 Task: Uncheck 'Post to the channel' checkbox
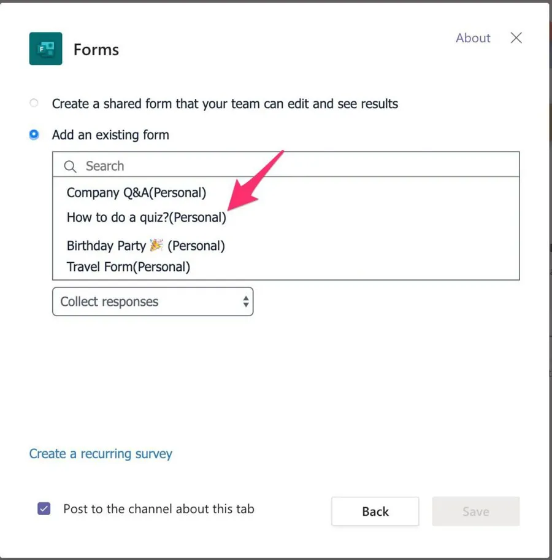[x=44, y=508]
